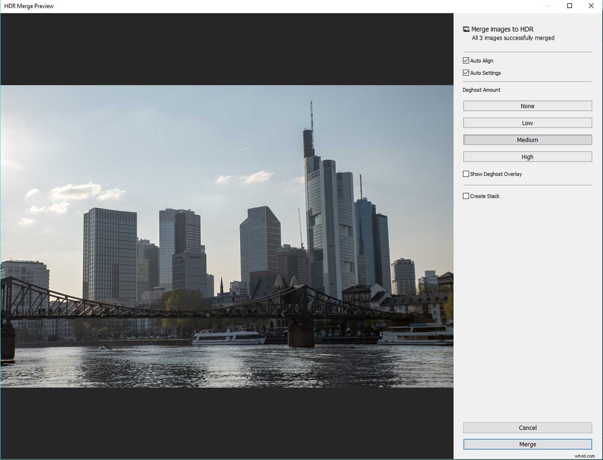Click the Merge images to HDR icon
603x460 pixels.
pos(466,29)
